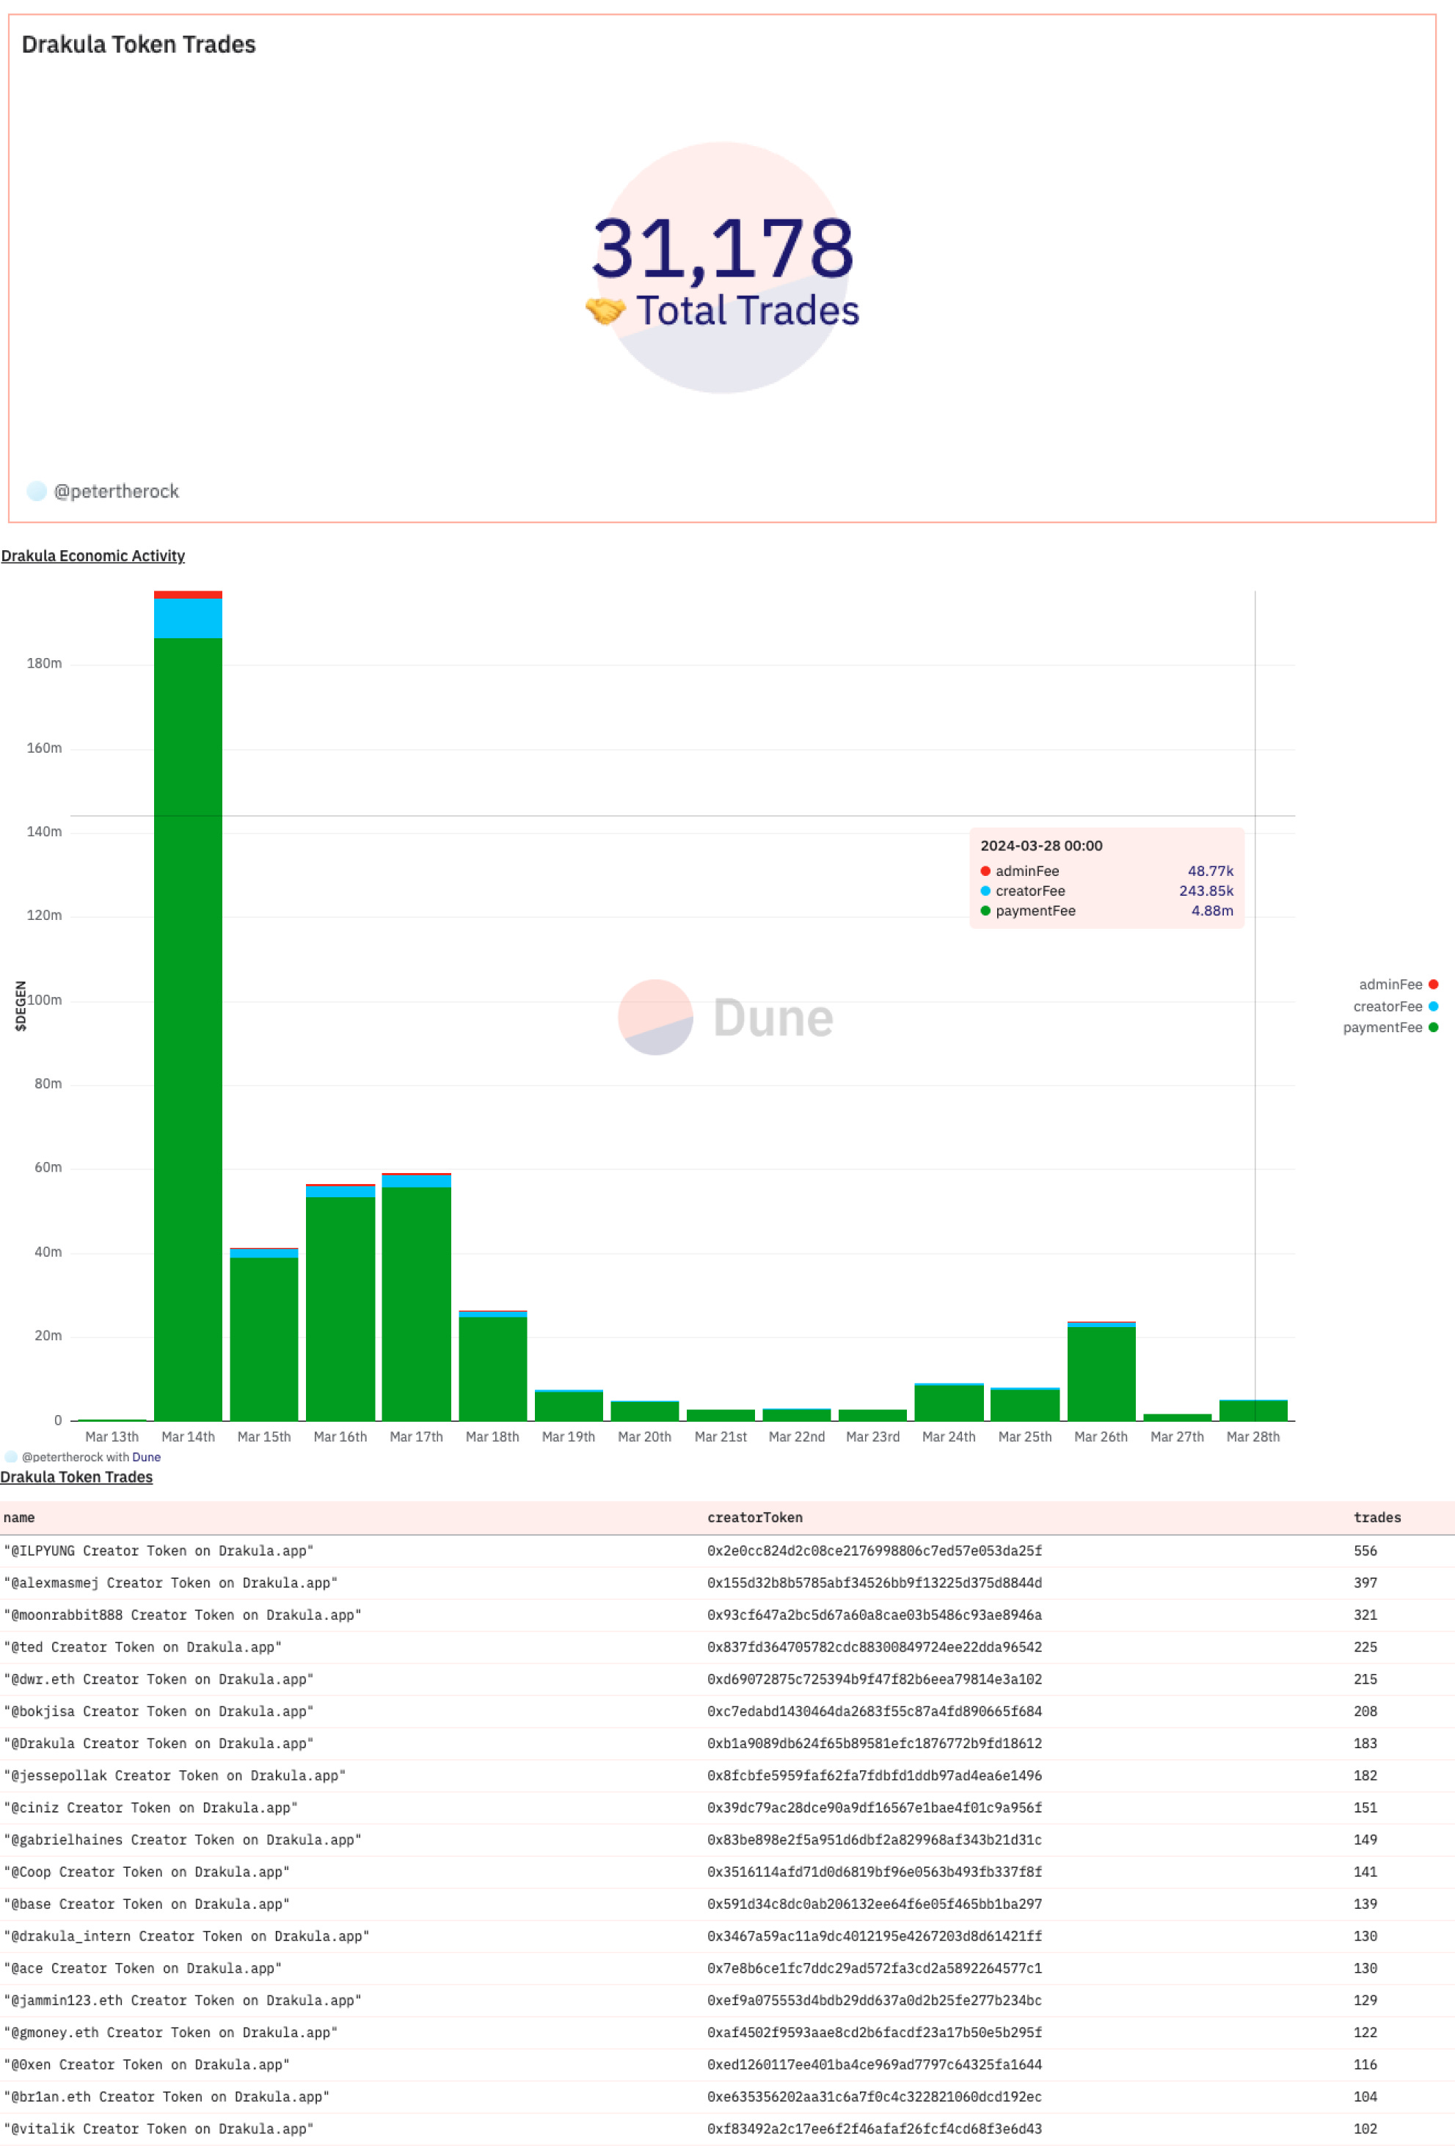The image size is (1455, 2148).
Task: Click the red adminFee legend dot
Action: (1433, 984)
